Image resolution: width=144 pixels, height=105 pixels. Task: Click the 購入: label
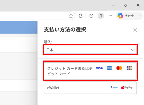point(48,42)
